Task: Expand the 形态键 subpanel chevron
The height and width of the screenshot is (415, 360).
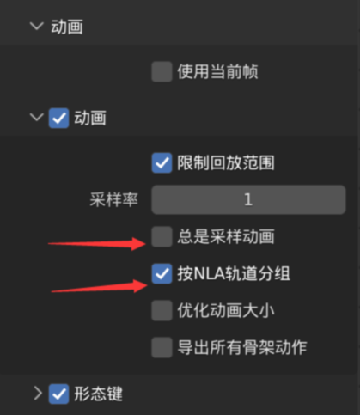Action: point(38,393)
